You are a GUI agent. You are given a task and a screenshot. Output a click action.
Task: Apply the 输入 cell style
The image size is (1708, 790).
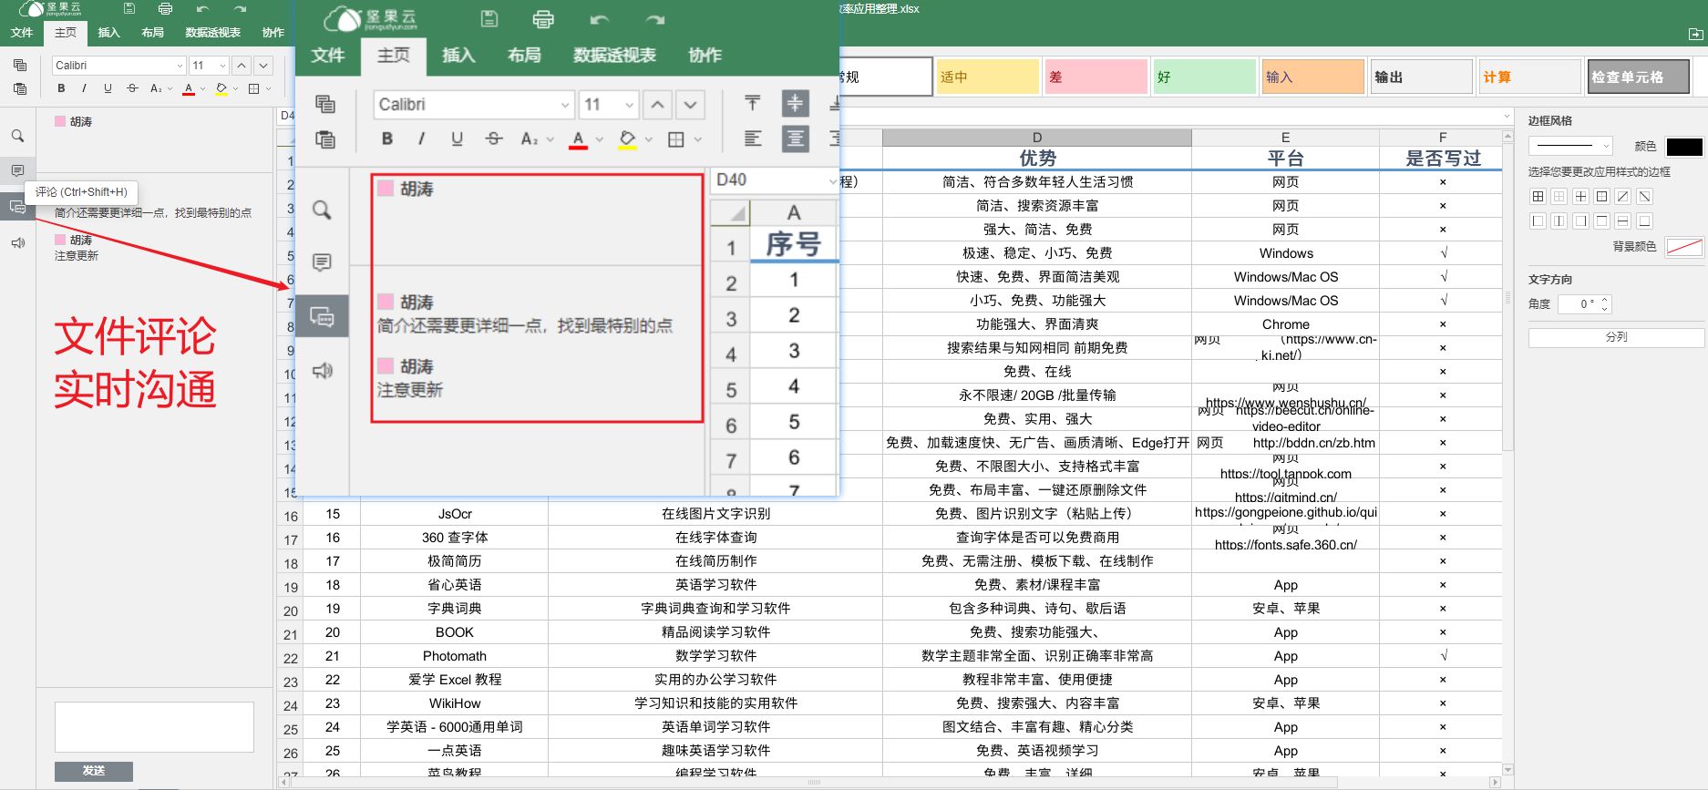point(1313,77)
